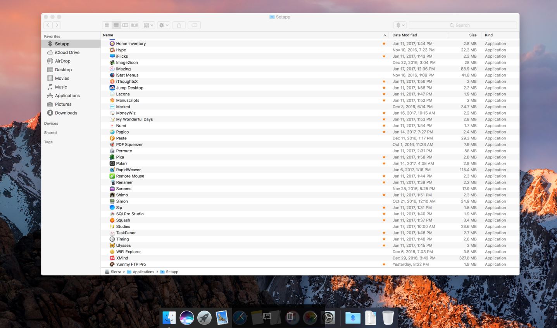Click the Devices sidebar section header
This screenshot has height=328, width=557.
click(51, 124)
